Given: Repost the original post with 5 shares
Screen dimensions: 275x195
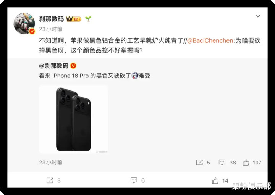Looking at the screenshot, I should pyautogui.click(x=203, y=163).
